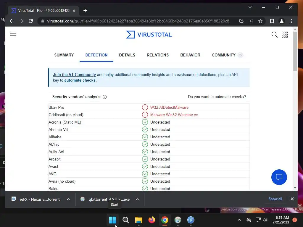303x227 pixels.
Task: Click Show all downloads
Action: pyautogui.click(x=275, y=199)
